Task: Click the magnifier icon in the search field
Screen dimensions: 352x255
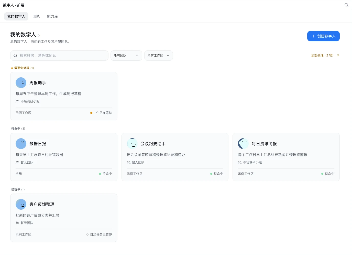Action: click(x=15, y=56)
